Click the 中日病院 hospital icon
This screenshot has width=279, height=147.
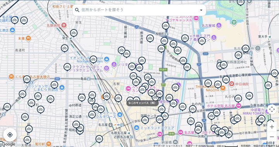pyautogui.click(x=231, y=84)
